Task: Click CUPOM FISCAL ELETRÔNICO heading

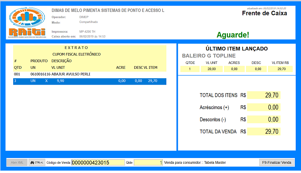Action: 77,54
